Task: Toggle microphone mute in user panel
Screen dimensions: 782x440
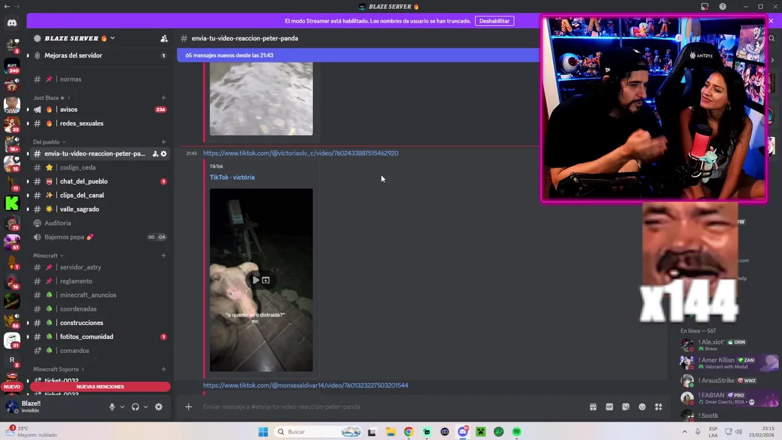Action: click(112, 406)
